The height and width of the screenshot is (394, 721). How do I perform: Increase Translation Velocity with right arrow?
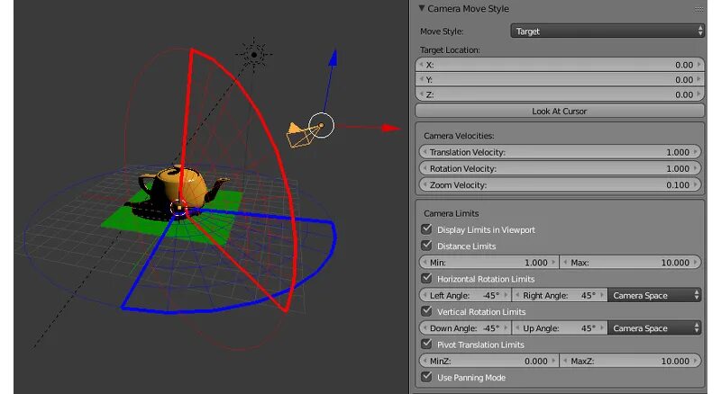point(696,151)
